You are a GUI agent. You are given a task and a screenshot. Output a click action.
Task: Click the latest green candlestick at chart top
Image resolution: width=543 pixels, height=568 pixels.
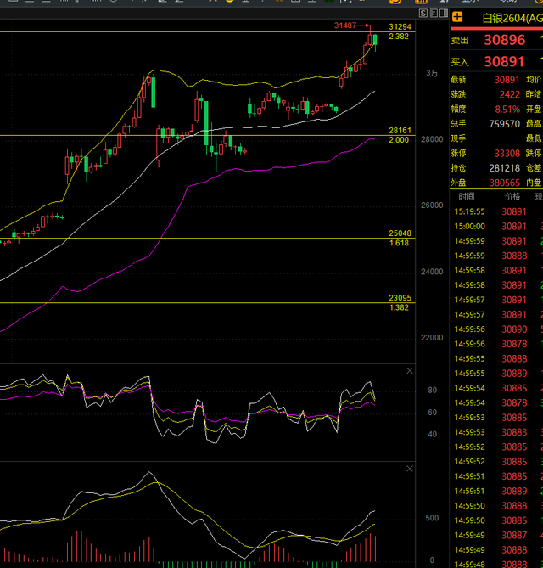375,40
